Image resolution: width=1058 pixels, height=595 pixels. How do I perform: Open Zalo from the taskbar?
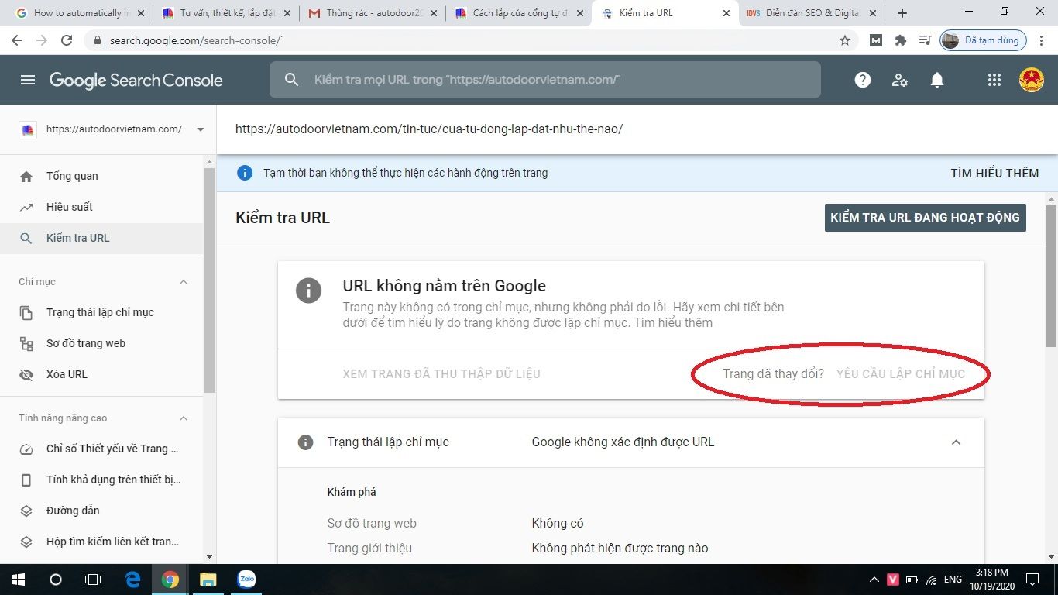pyautogui.click(x=247, y=579)
